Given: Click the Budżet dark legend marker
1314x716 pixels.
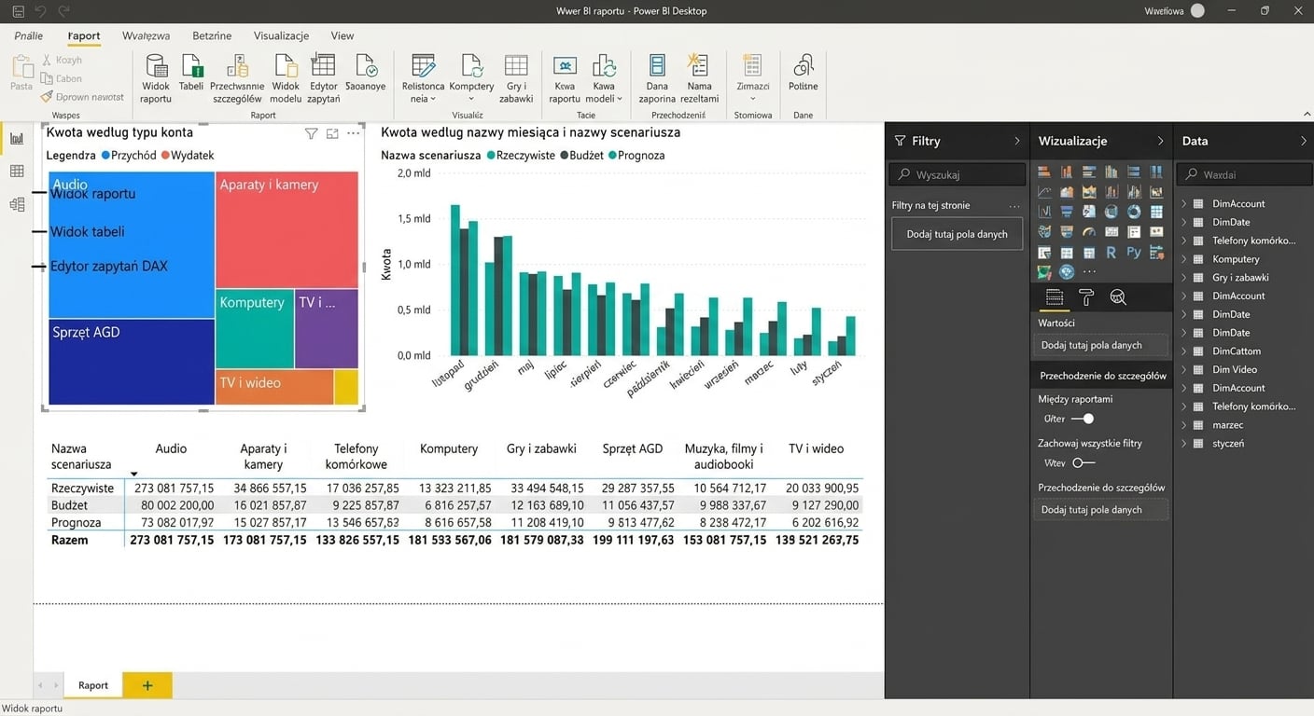Looking at the screenshot, I should [x=564, y=156].
